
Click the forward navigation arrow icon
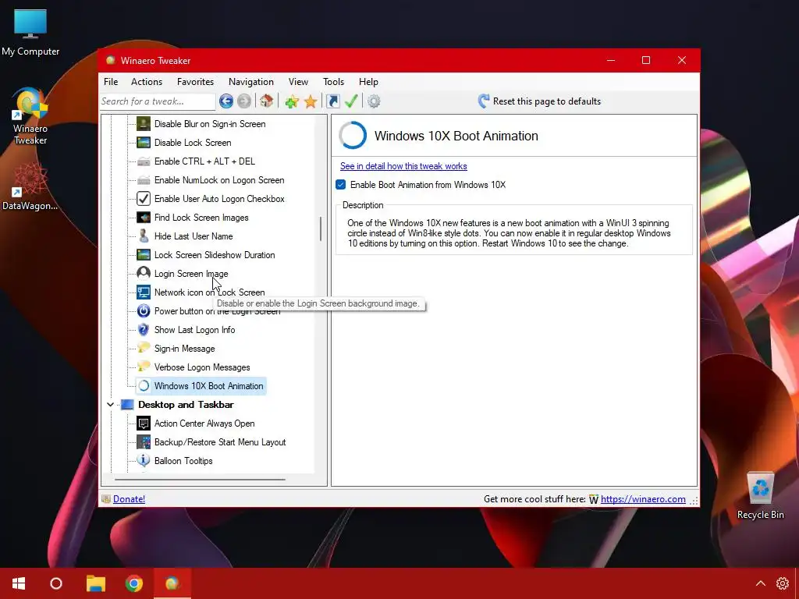(x=244, y=101)
